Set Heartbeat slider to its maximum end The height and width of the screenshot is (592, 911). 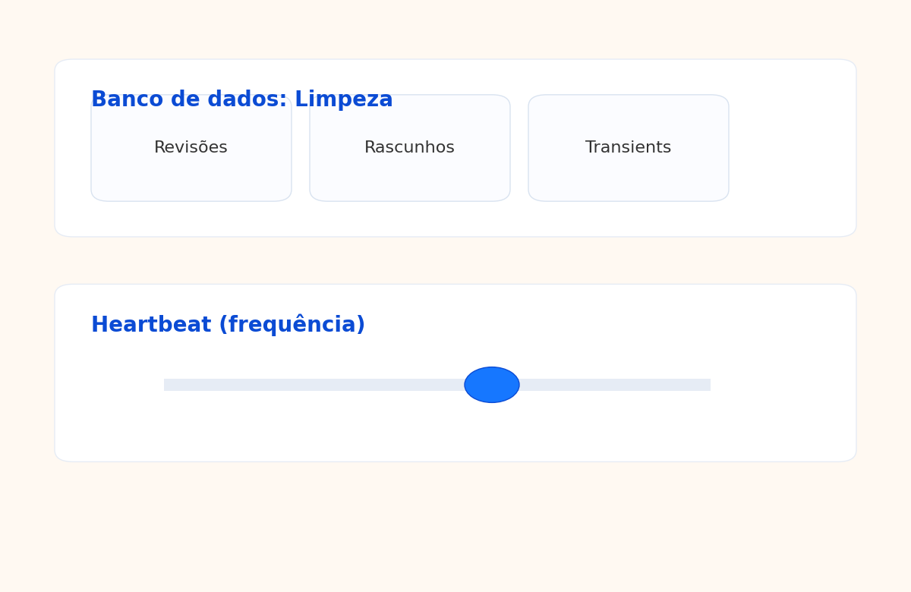(x=709, y=385)
